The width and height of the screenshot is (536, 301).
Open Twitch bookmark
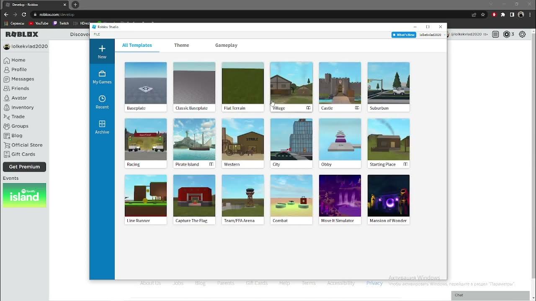61,23
